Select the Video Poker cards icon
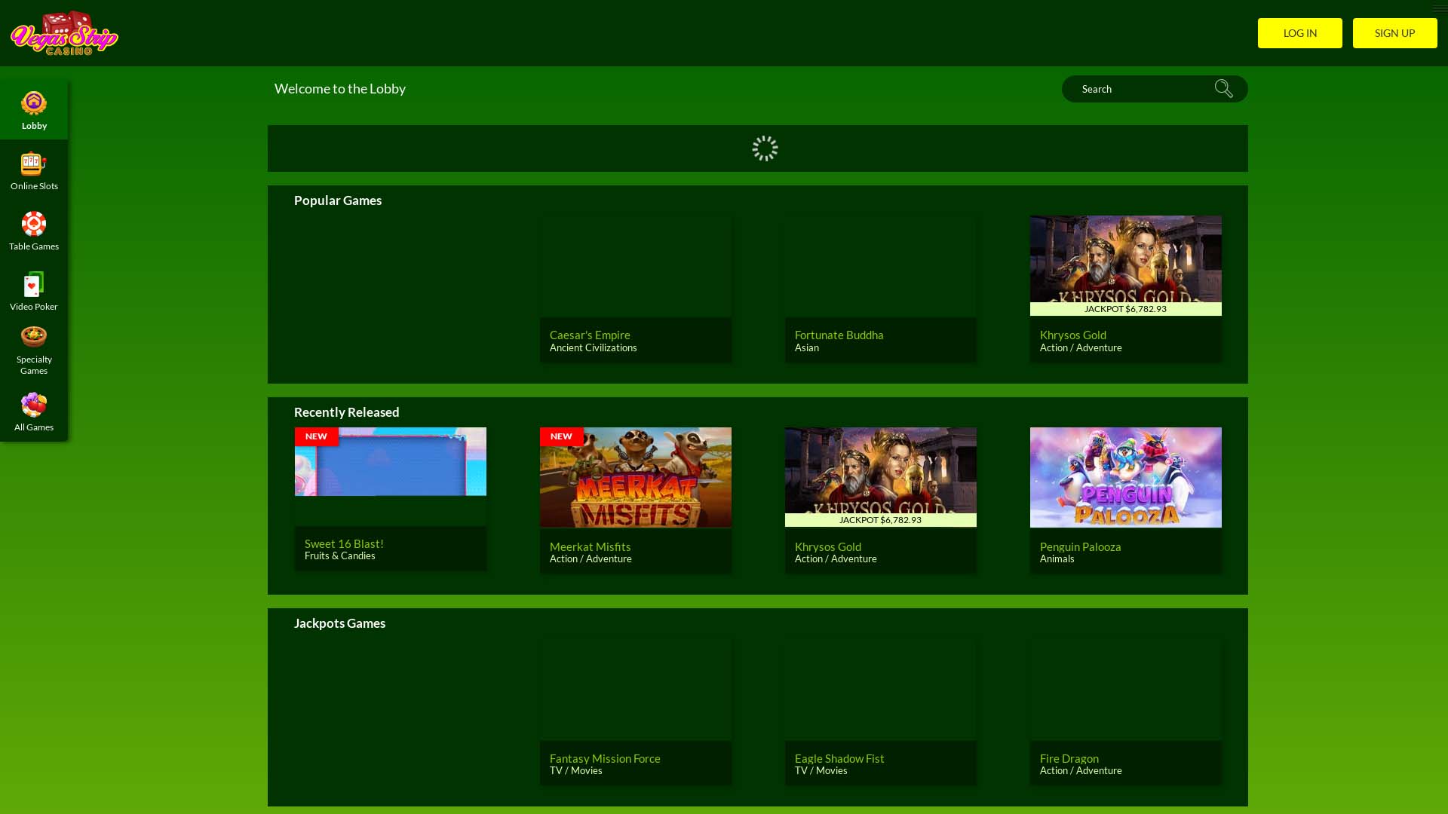This screenshot has height=814, width=1448. point(34,284)
